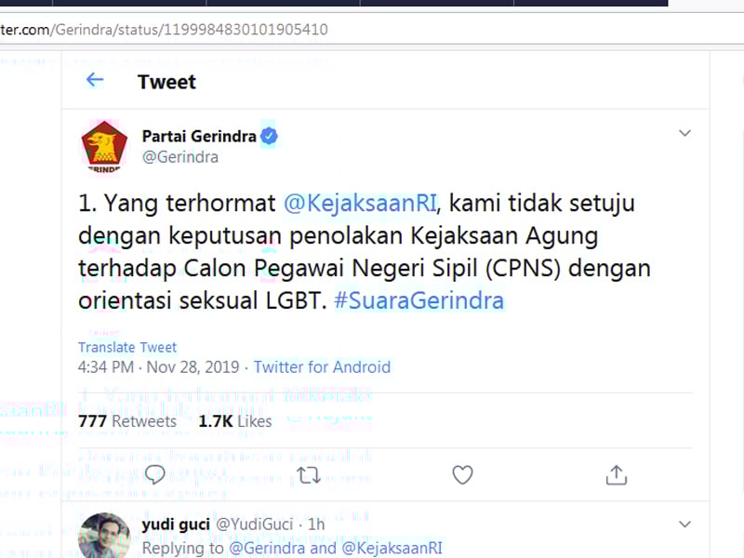Click the Twitter for Android source label
Viewport: 744px width, 558px height.
coord(322,366)
